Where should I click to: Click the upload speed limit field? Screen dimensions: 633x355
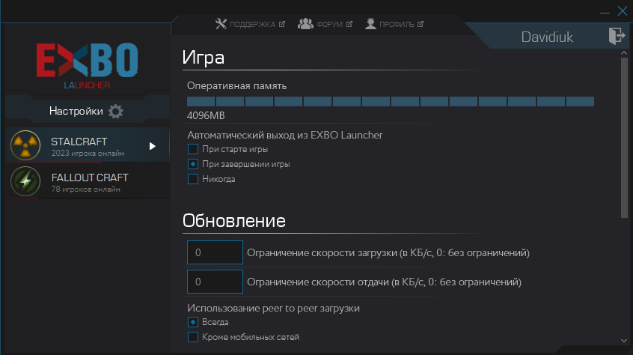click(x=215, y=282)
